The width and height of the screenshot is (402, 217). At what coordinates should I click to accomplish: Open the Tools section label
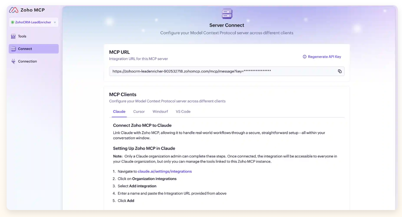[22, 36]
